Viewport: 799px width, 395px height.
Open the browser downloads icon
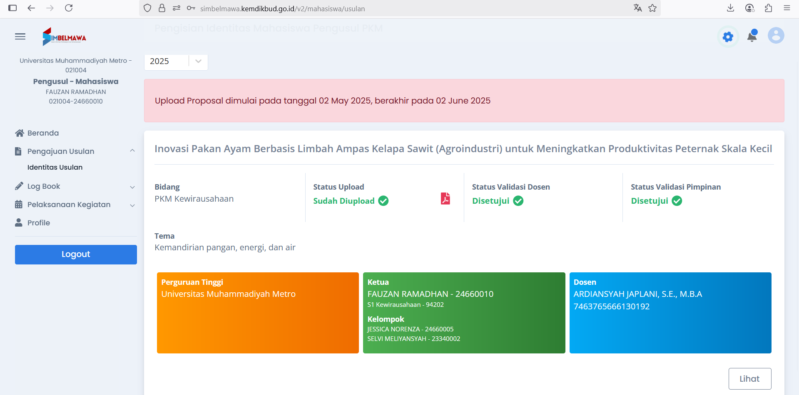[730, 8]
